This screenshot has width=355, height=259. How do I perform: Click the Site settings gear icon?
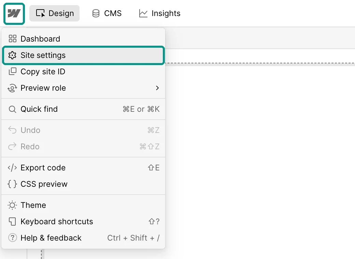coord(12,55)
